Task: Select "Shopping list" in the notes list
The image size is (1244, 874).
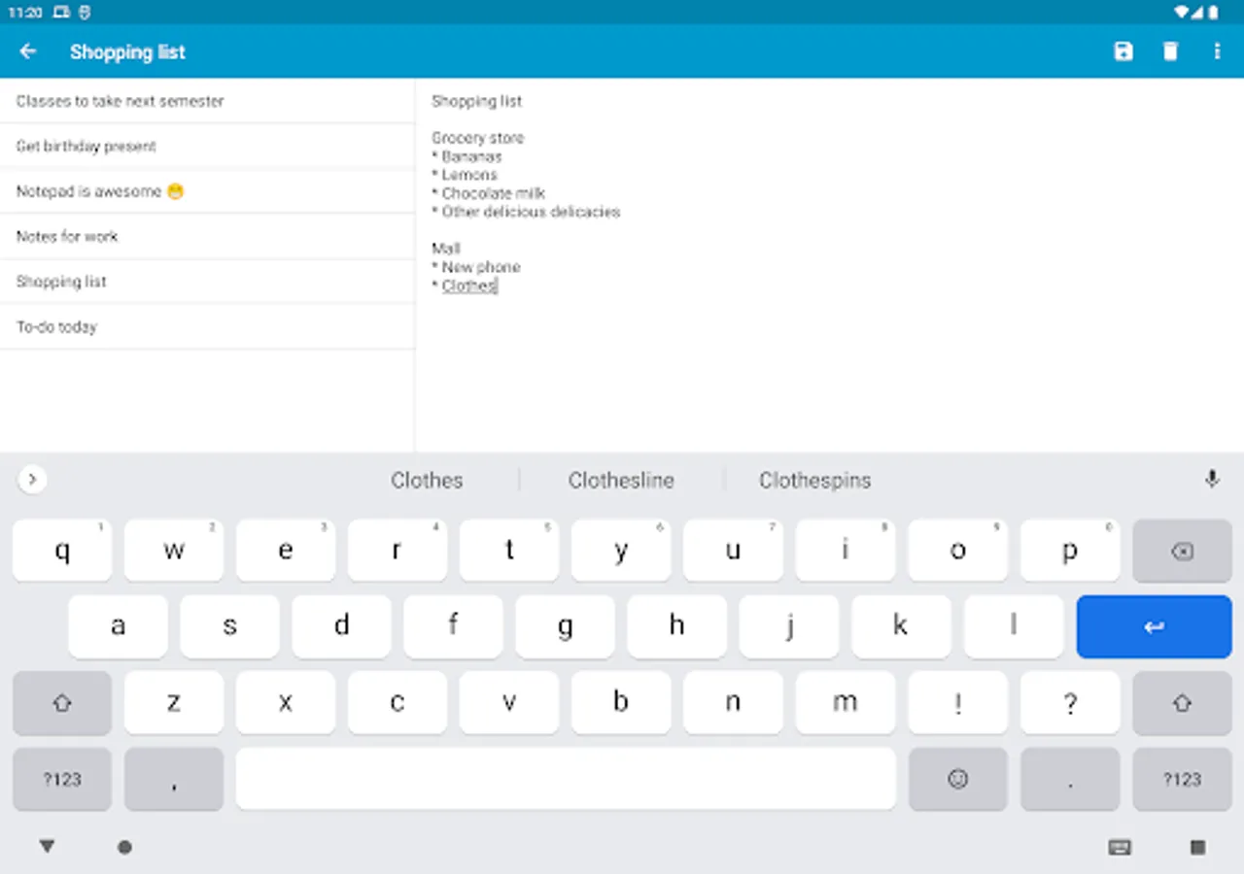Action: (207, 282)
